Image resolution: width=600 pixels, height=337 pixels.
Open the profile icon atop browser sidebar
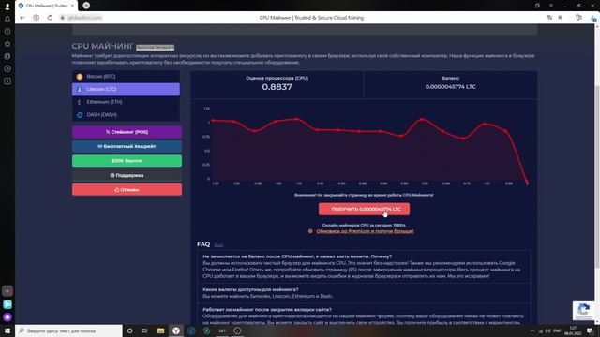coord(7,7)
